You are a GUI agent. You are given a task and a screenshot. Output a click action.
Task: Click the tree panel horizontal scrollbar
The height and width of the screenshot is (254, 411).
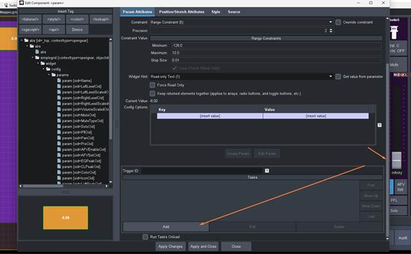[x=43, y=186]
